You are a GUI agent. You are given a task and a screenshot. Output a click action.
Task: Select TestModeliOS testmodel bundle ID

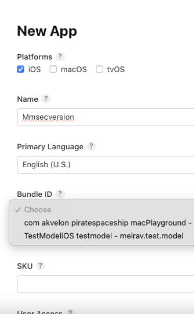click(102, 236)
